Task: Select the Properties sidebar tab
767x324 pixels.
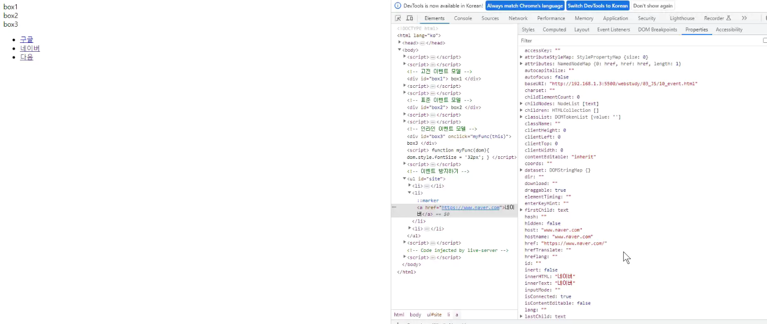Action: (x=696, y=30)
